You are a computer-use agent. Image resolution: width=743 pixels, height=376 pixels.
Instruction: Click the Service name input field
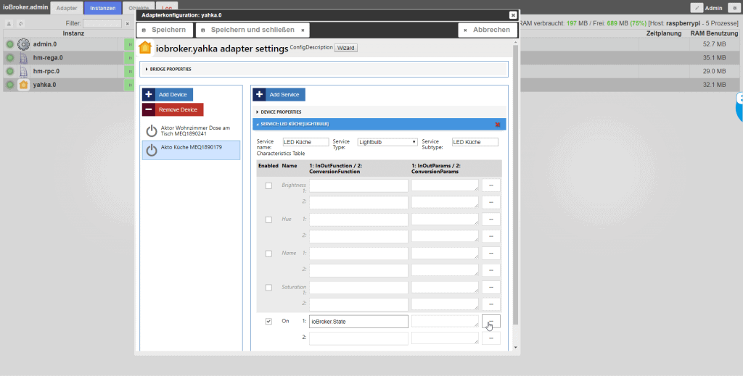click(x=305, y=142)
